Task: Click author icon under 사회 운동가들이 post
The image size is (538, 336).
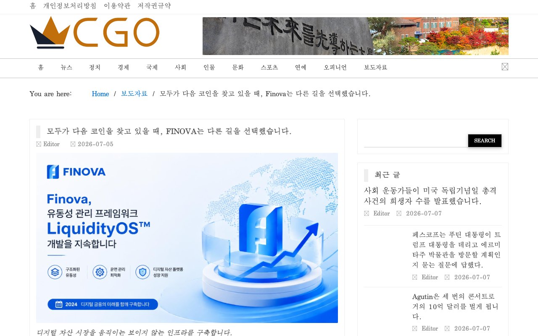Action: [367, 213]
